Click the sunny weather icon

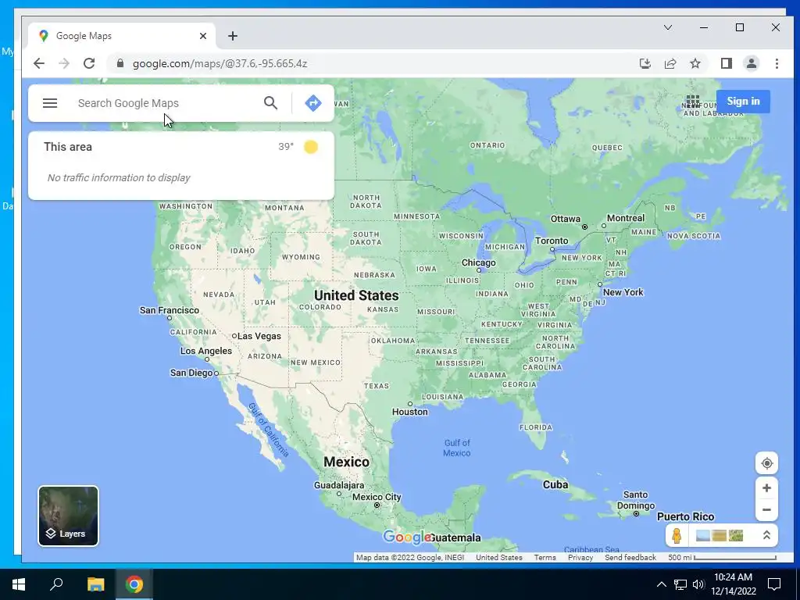coord(311,147)
